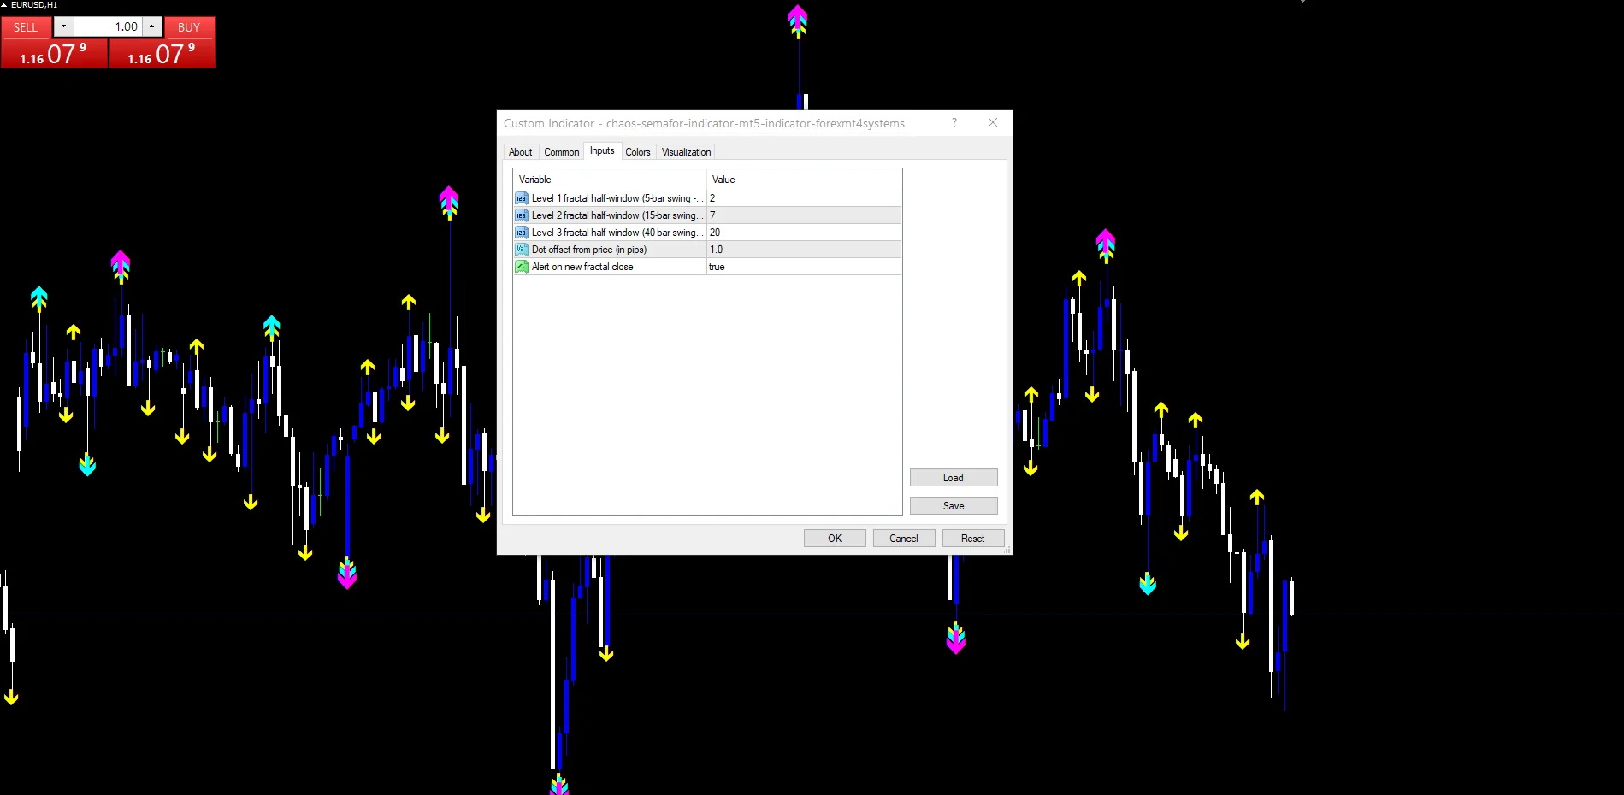Click the lot volume field showing 1.00
Image resolution: width=1624 pixels, height=795 pixels.
point(108,26)
